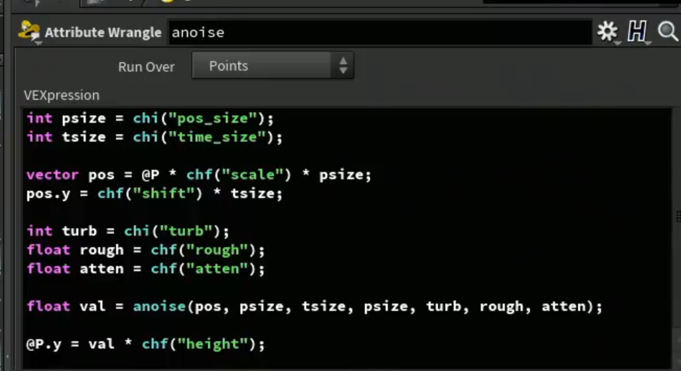This screenshot has width=681, height=371.
Task: Click the VEXpression label
Action: 62,96
